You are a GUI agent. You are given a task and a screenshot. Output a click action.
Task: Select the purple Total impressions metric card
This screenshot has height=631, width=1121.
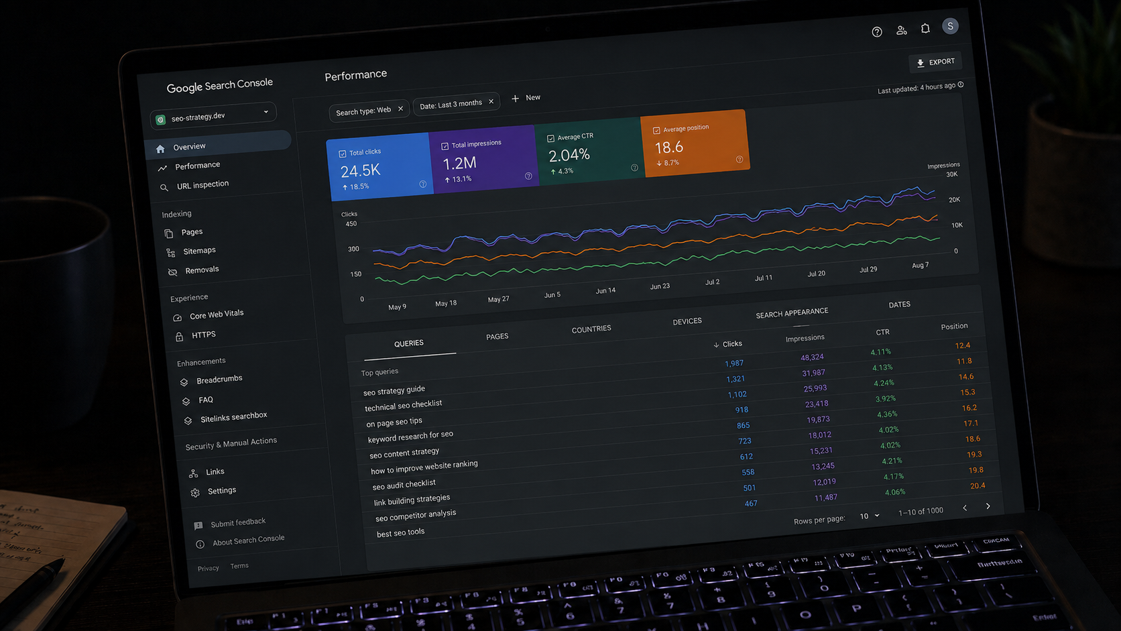pos(484,158)
